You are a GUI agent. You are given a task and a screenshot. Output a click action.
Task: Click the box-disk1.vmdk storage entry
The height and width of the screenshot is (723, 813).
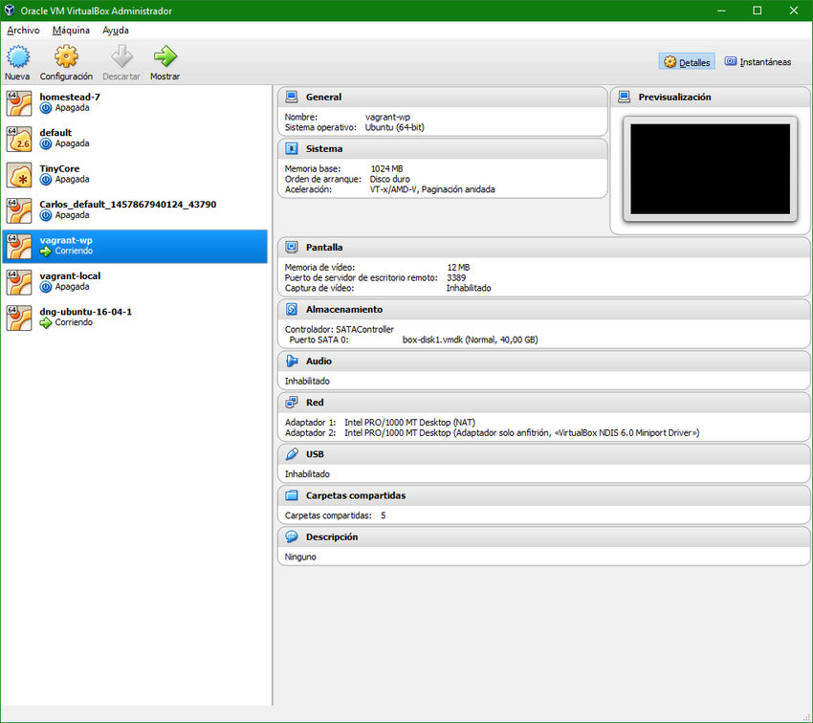(470, 340)
